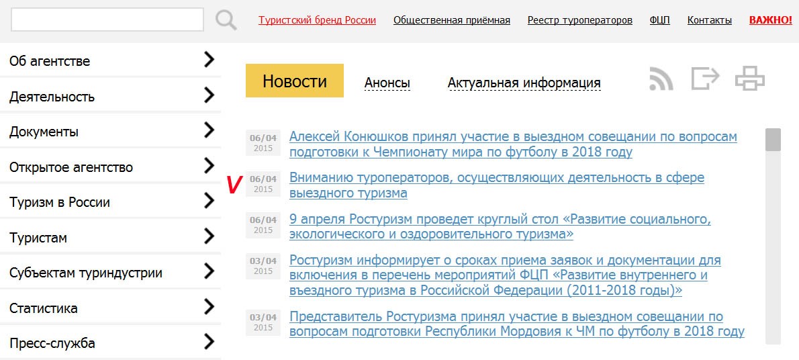This screenshot has width=799, height=360.
Task: Click the news list scrollbar thumb
Action: [x=773, y=140]
